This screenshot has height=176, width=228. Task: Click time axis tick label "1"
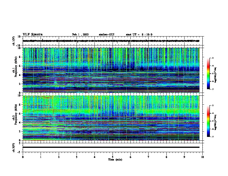[41, 157]
